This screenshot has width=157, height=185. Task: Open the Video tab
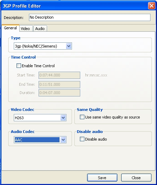click(25, 29)
